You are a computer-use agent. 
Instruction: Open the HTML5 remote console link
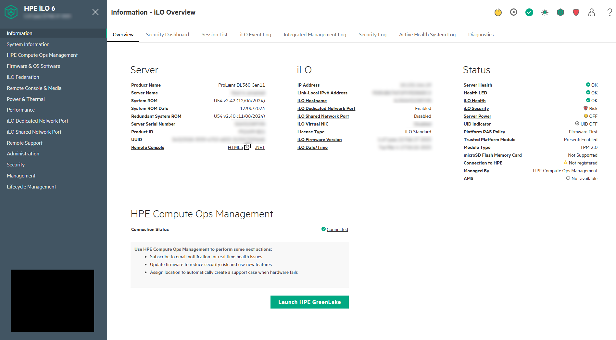tap(235, 147)
